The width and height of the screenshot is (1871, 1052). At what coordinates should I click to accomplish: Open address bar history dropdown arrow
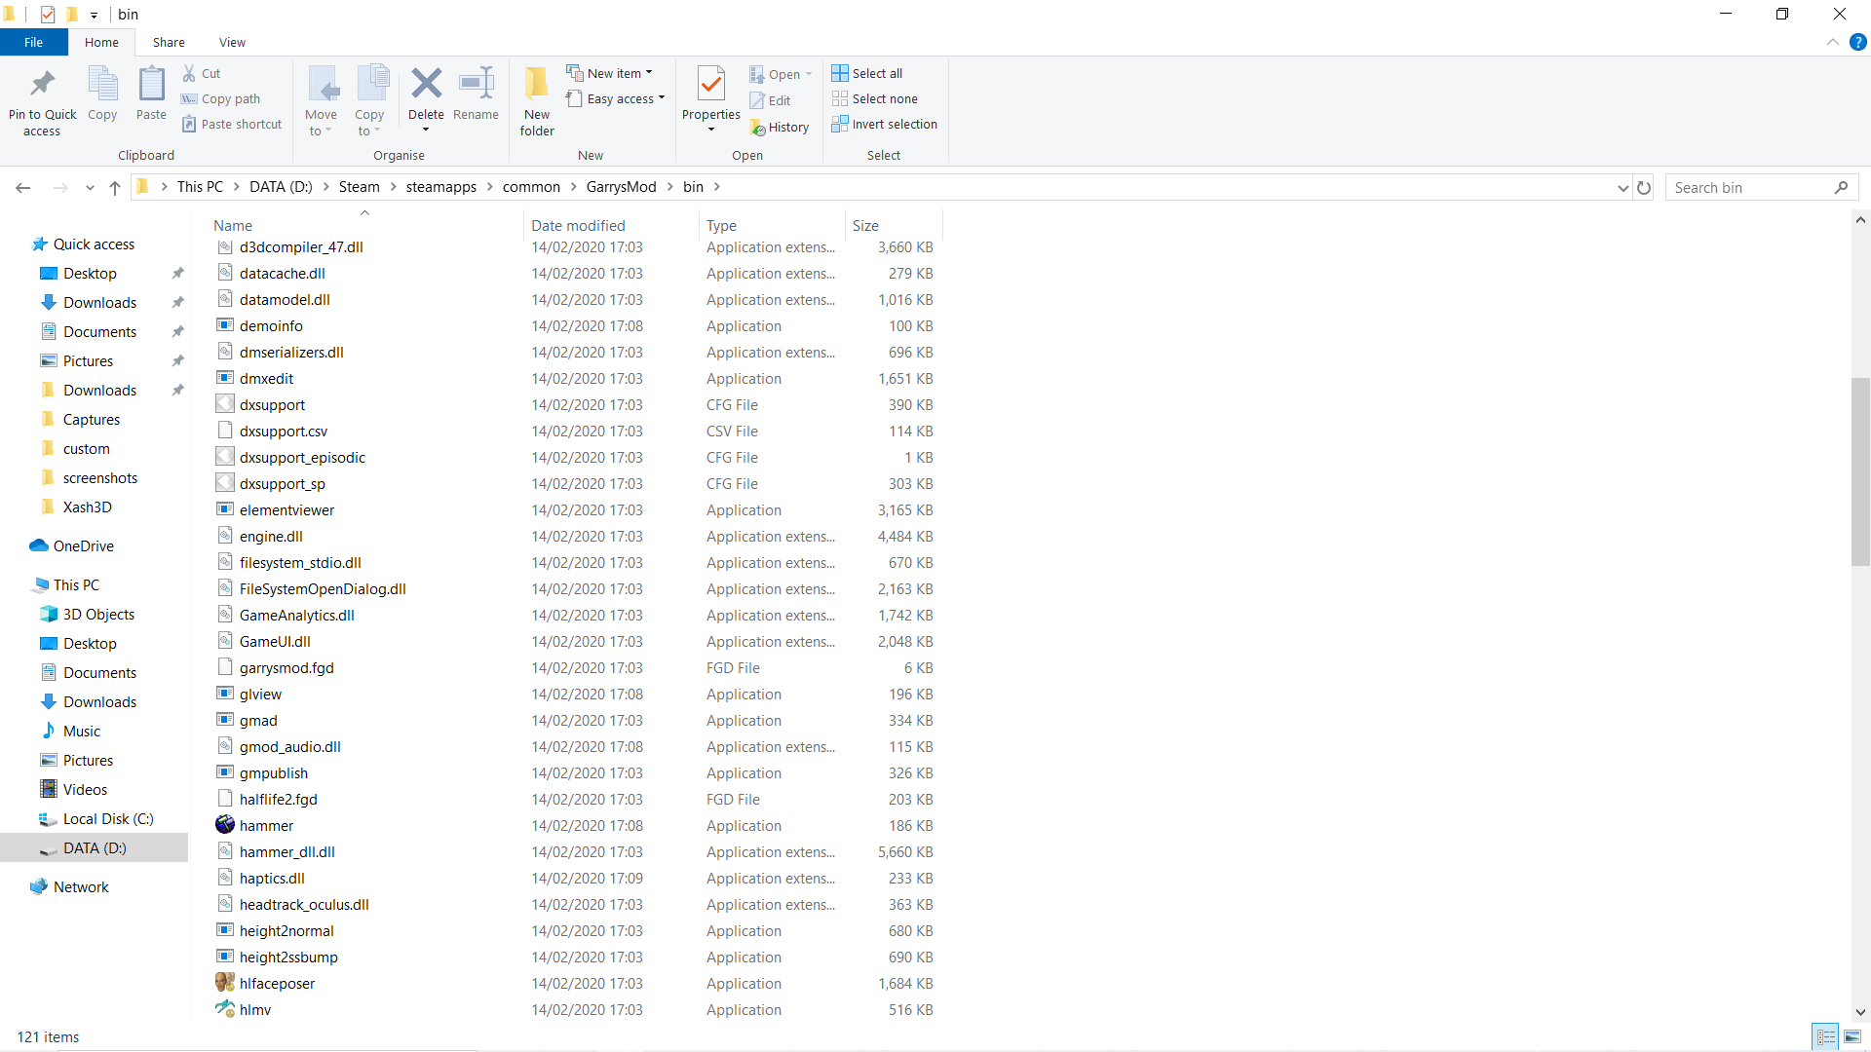1623,187
